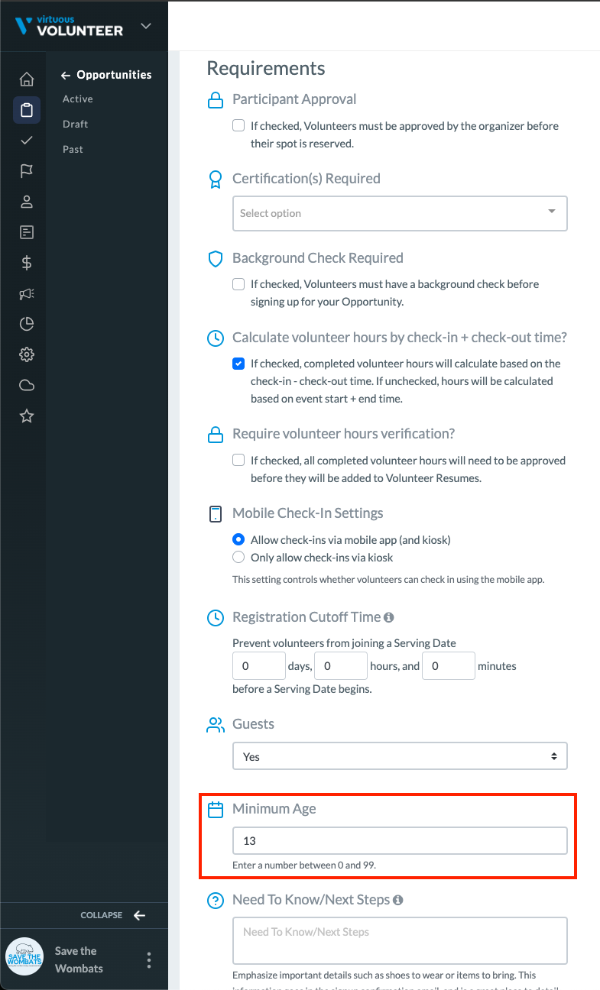Open the Save the Wombats options menu
The image size is (600, 990).
coord(149,960)
